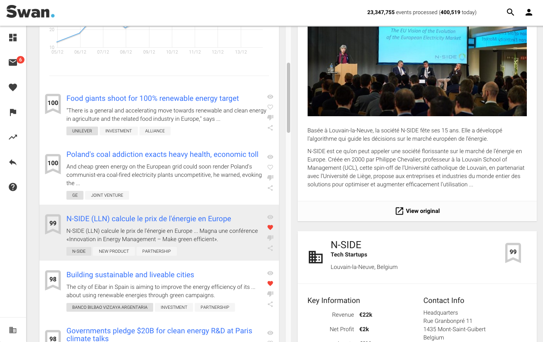The image size is (543, 342).
Task: Thumbs down the Food giants article
Action: click(x=270, y=117)
